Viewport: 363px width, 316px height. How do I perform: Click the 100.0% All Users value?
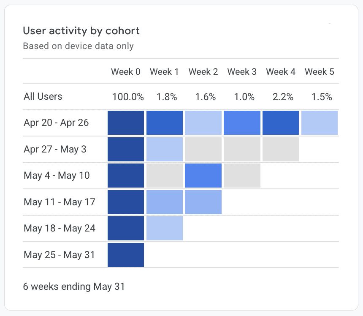(128, 97)
